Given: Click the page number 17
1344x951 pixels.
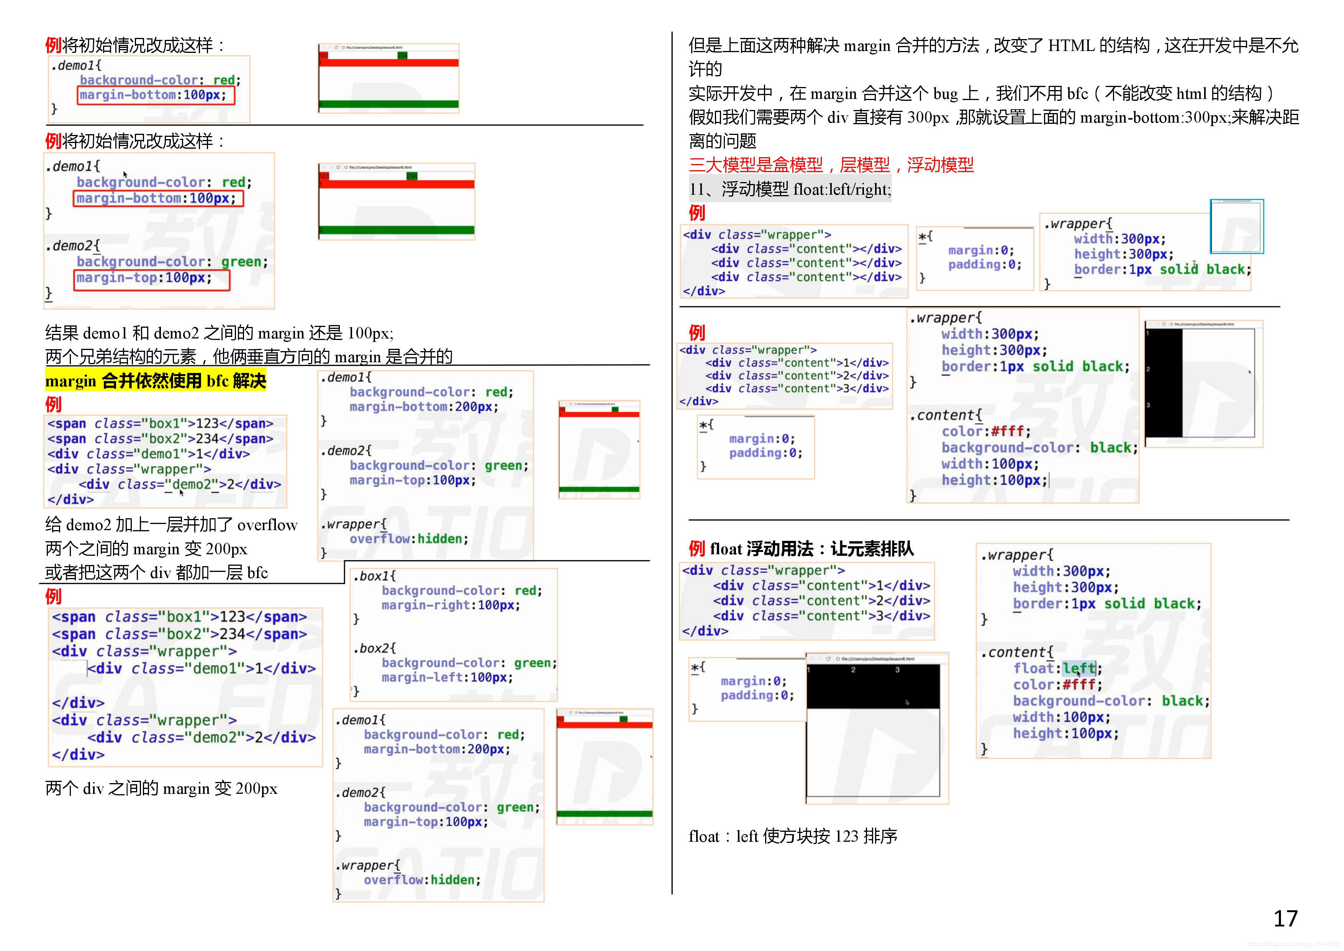Looking at the screenshot, I should [1285, 918].
